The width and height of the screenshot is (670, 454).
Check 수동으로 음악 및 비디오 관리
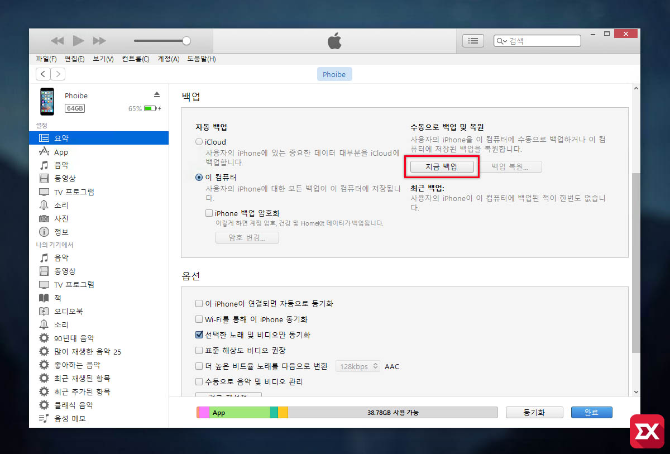(x=199, y=382)
